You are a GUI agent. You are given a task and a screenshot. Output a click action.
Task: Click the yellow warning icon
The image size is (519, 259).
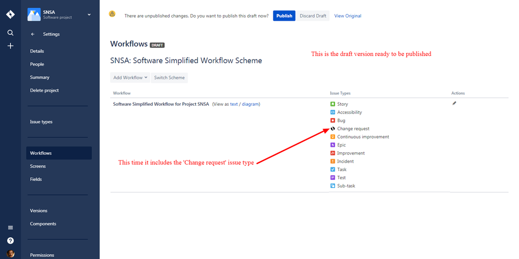[x=112, y=14]
